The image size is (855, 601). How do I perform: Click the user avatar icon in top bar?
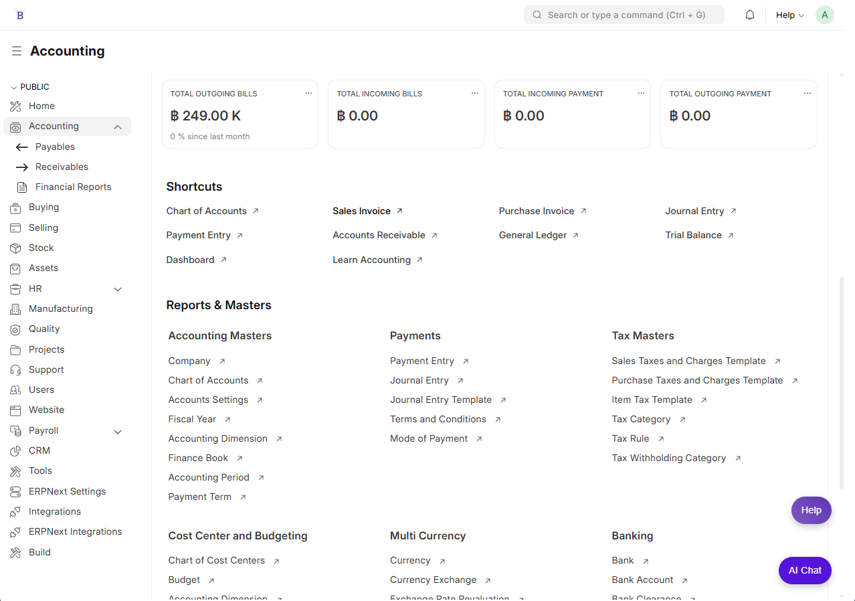click(824, 15)
